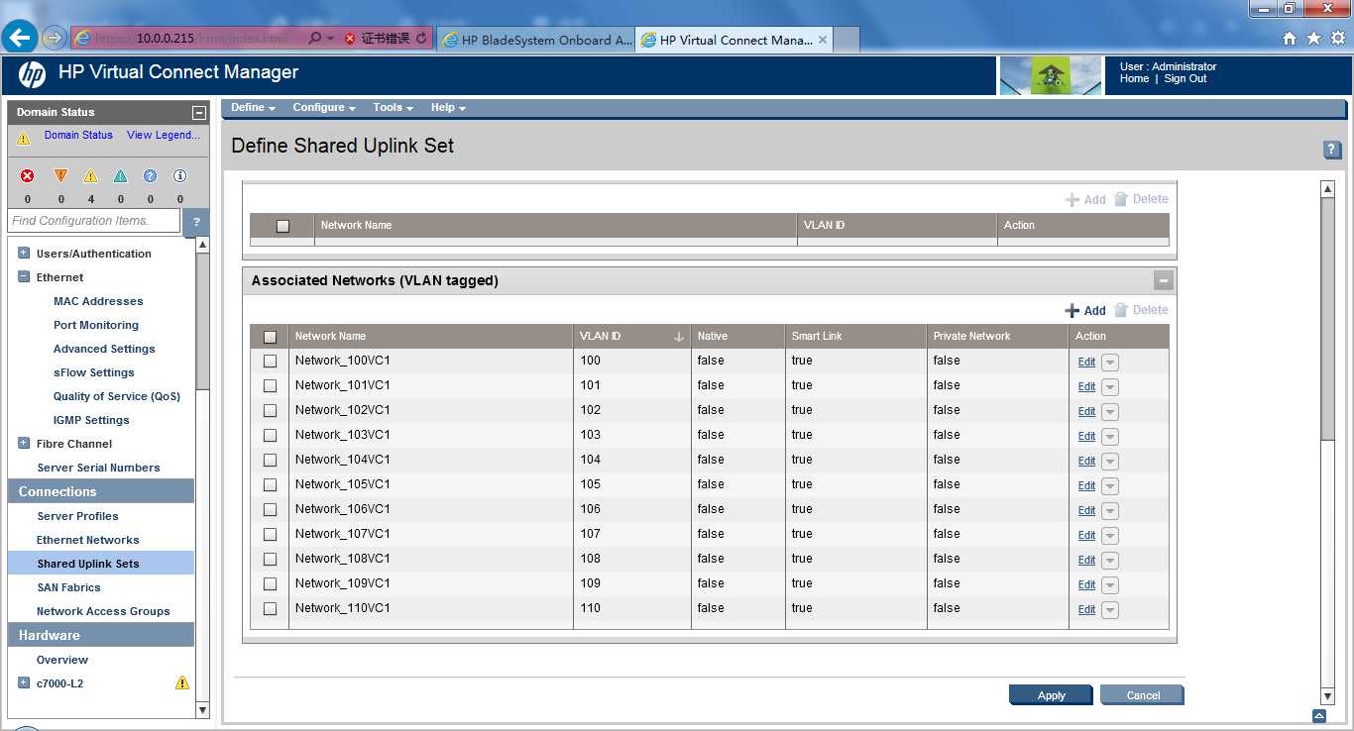Collapse the Domain Status panel with minus icon
Image resolution: width=1354 pixels, height=731 pixels.
click(x=199, y=113)
